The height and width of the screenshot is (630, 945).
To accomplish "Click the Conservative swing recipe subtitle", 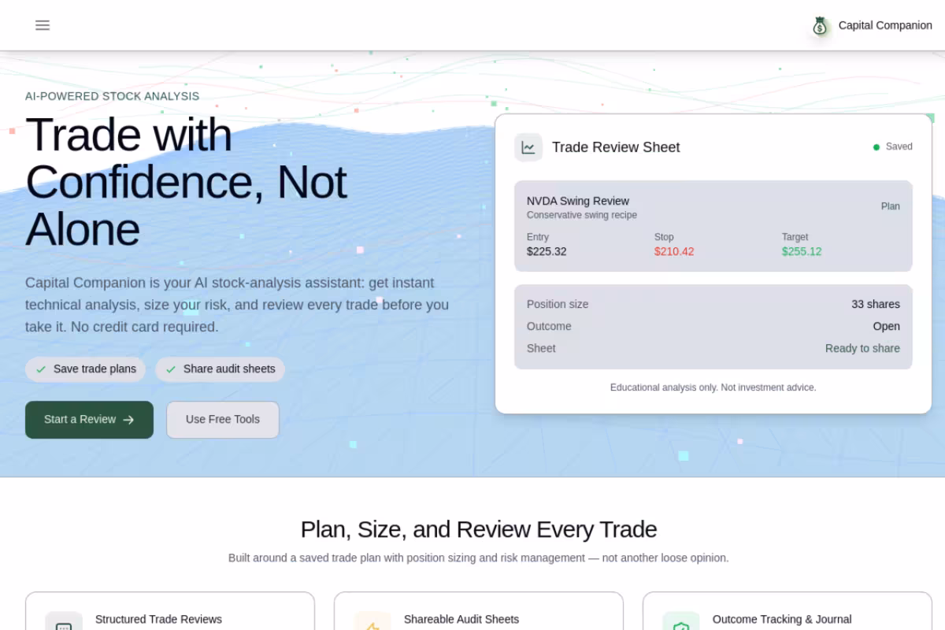I will [x=582, y=215].
